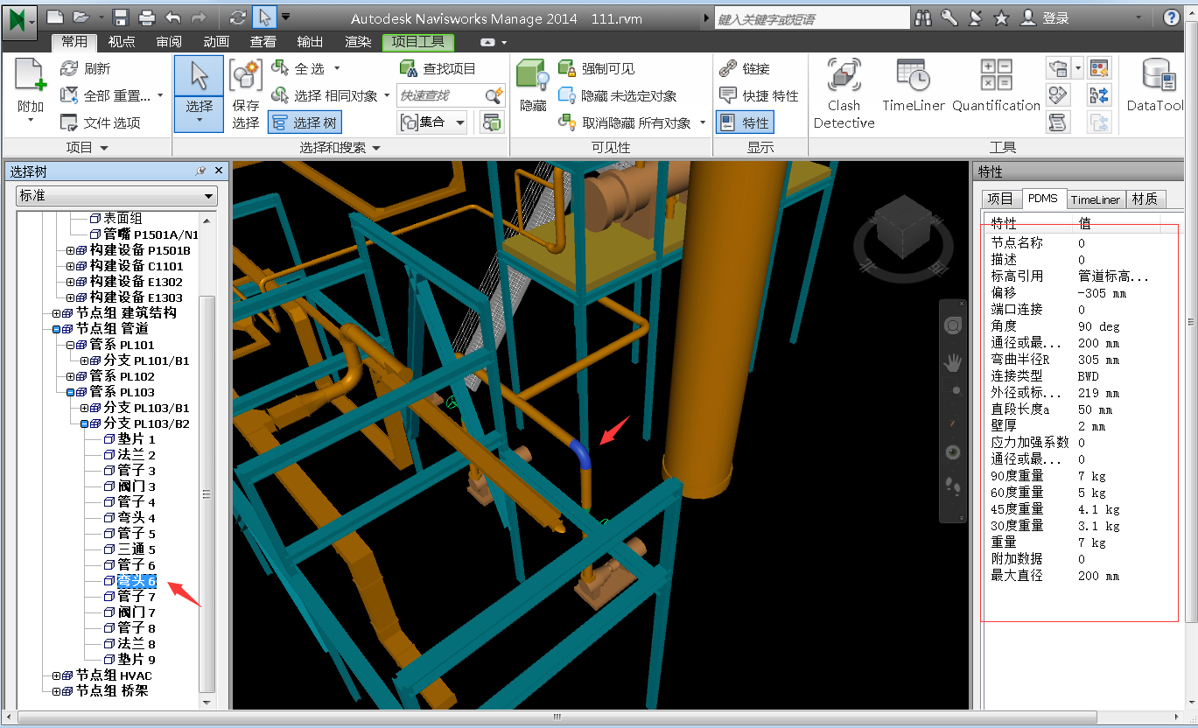
Task: Click the large Select (选择) arrow tool
Action: [199, 75]
